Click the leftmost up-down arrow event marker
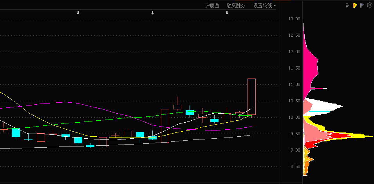374x184 pixels. pos(78,13)
